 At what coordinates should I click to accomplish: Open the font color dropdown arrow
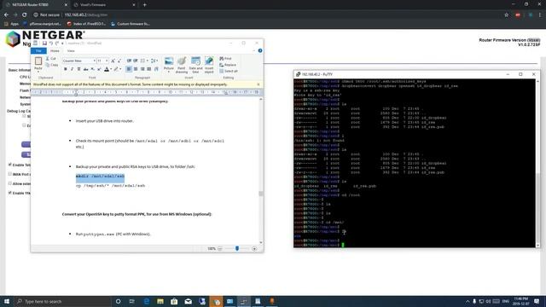(111, 69)
